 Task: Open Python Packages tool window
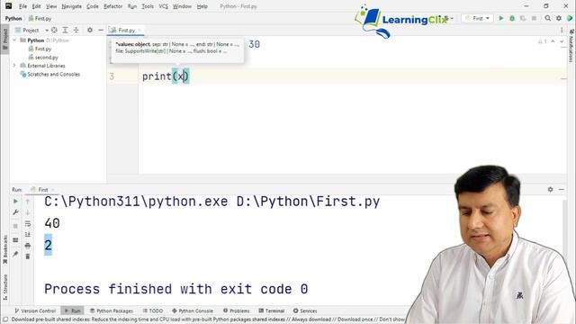(112, 310)
